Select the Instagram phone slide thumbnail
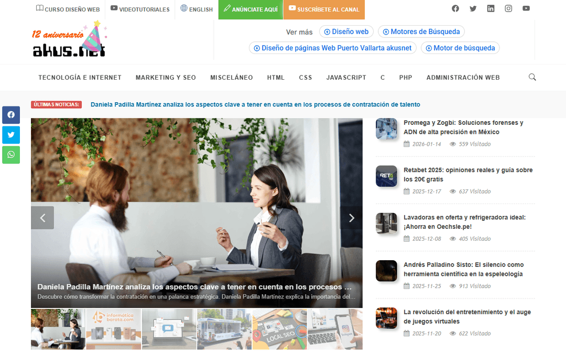 tap(335, 329)
